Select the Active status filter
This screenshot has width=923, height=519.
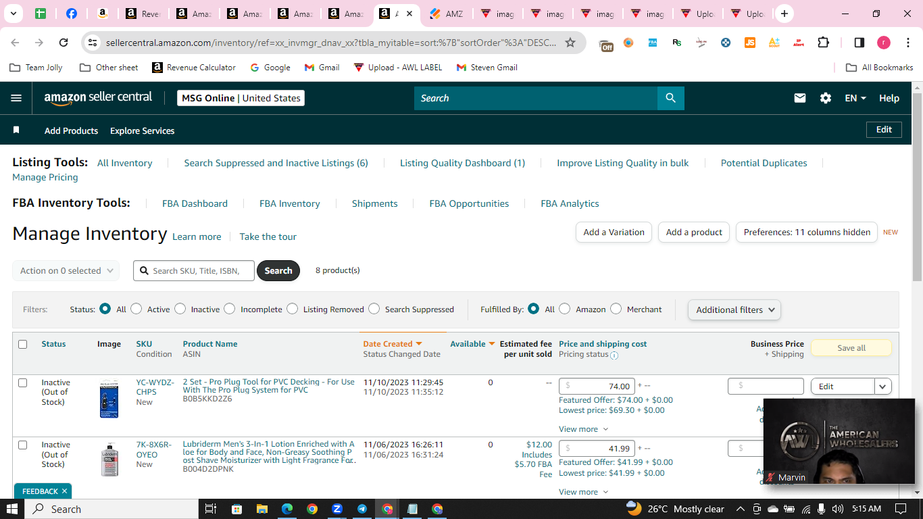pos(136,309)
